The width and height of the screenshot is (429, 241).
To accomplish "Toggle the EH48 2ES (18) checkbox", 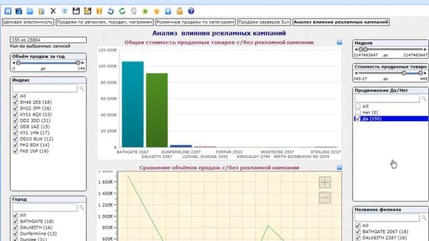I will coord(15,102).
